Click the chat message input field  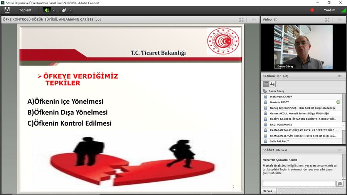[299, 184]
